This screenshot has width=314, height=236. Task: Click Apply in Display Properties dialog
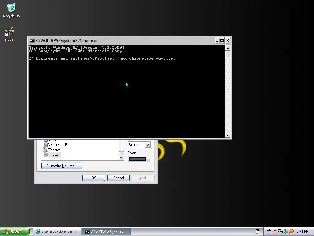point(143,178)
